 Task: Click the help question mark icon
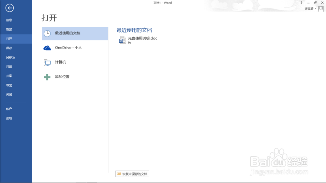302,3
